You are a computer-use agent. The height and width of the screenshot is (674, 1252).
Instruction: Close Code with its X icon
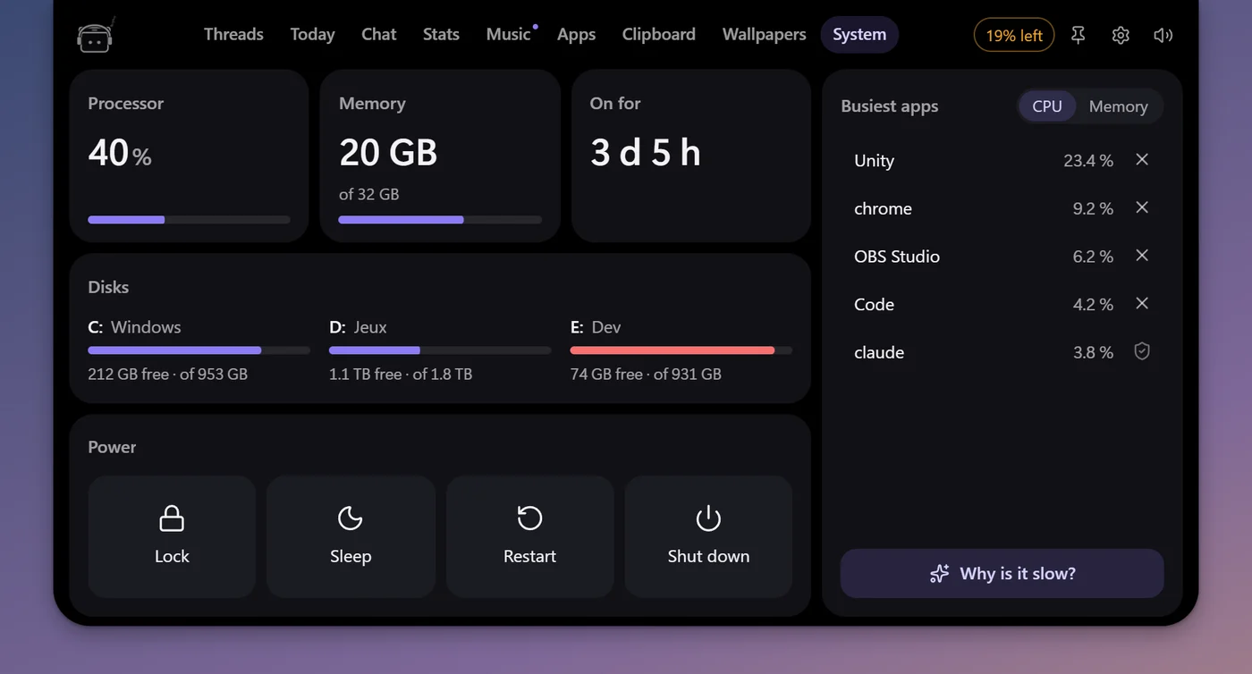[1142, 303]
